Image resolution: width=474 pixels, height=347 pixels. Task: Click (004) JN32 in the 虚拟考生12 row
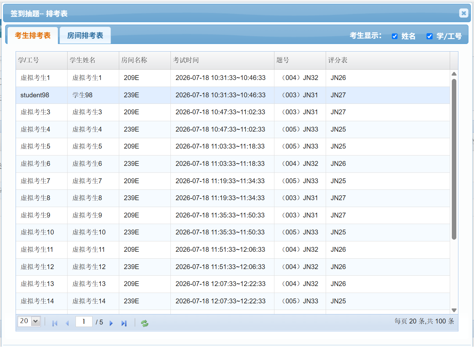pos(300,267)
